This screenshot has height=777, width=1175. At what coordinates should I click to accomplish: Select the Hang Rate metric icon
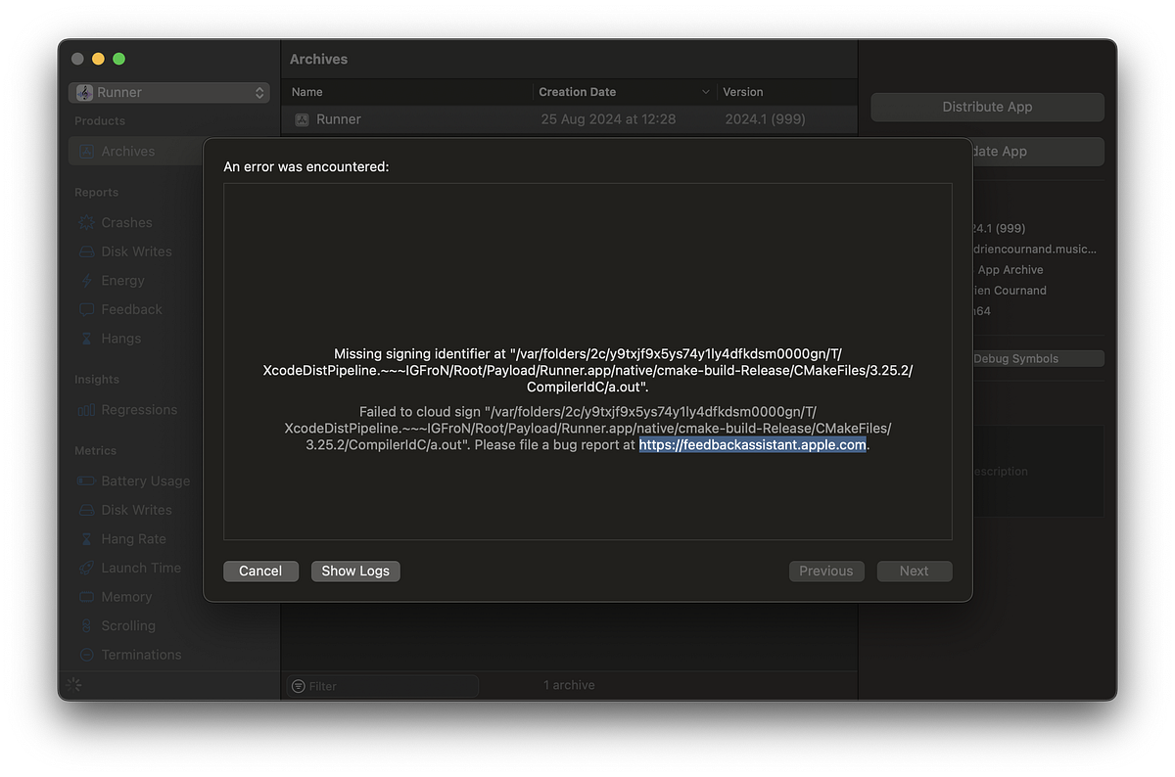point(86,539)
